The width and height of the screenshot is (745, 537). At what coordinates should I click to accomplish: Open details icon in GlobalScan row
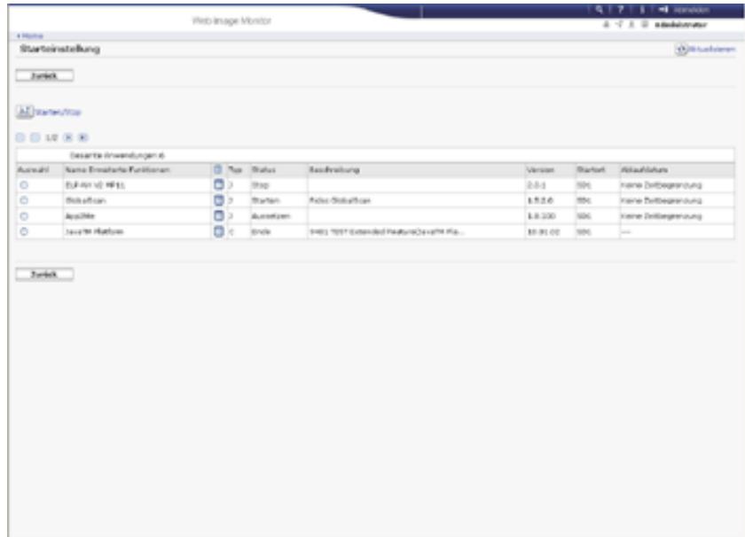pyautogui.click(x=218, y=200)
